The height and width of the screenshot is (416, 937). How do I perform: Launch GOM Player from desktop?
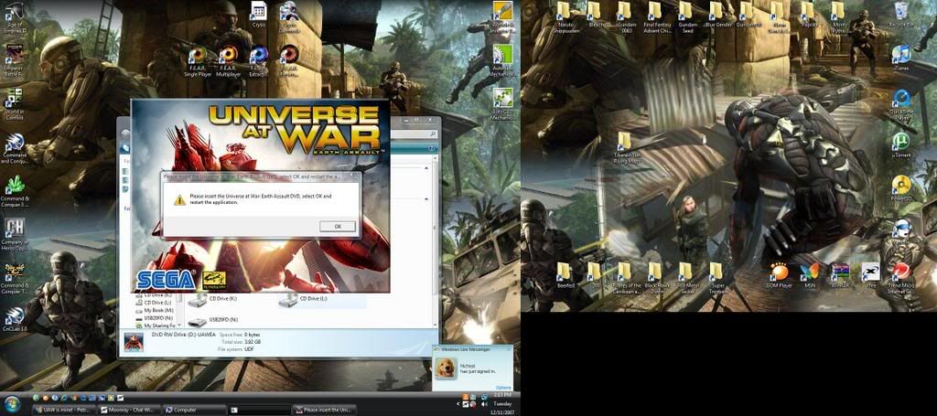[x=780, y=276]
